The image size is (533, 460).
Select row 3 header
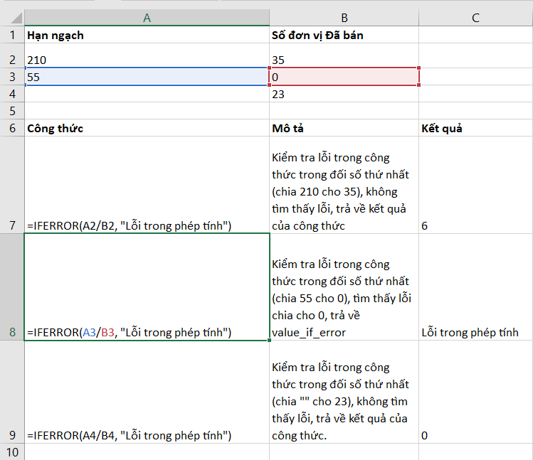pos(12,77)
